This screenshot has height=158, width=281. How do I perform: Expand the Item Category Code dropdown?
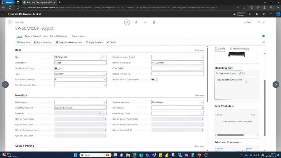[201, 63]
